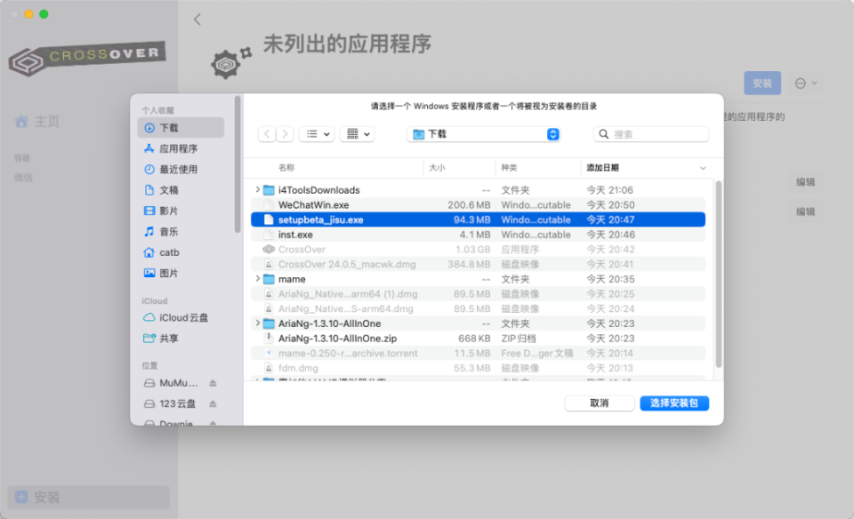Open 主页 in CrossOver sidebar
854x519 pixels.
click(37, 122)
